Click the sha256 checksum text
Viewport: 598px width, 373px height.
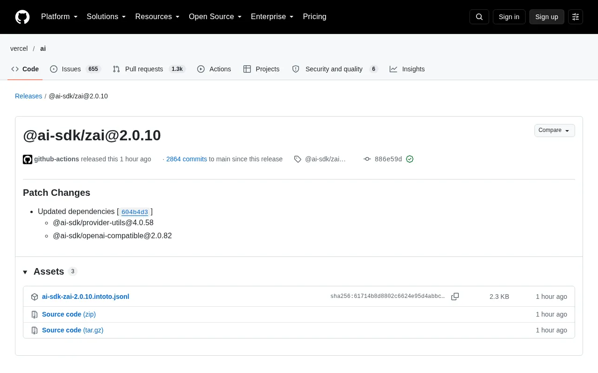tap(387, 297)
